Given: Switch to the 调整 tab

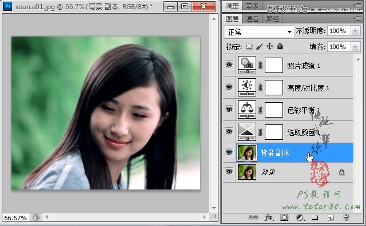Looking at the screenshot, I should click(x=232, y=6).
